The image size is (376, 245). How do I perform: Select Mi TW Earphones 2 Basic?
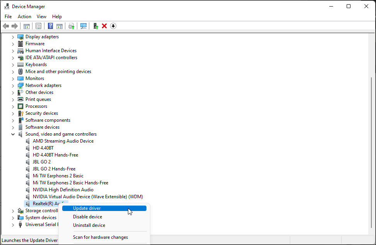tap(58, 176)
